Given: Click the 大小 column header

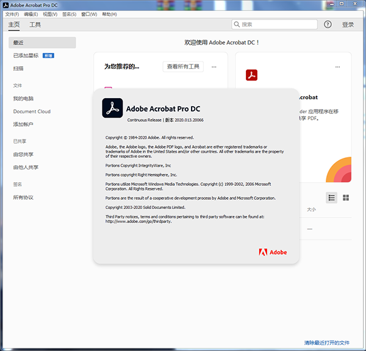Looking at the screenshot, I should click(x=311, y=210).
